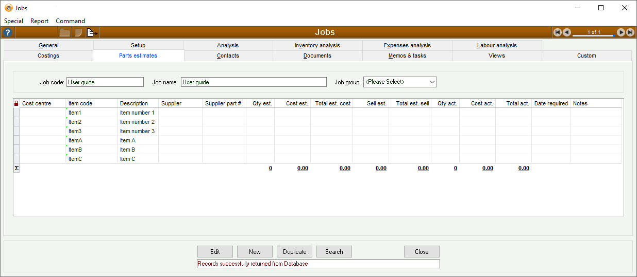
Task: Click the sigma totals icon in grid
Action: point(16,168)
